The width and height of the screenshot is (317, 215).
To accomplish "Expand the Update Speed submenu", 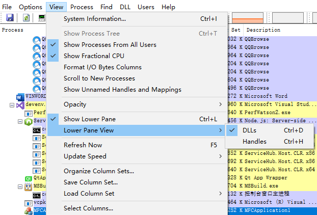I will tap(137, 156).
